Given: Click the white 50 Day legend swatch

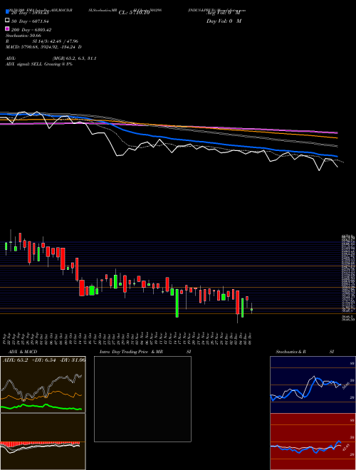Looking at the screenshot, I should (7, 21).
